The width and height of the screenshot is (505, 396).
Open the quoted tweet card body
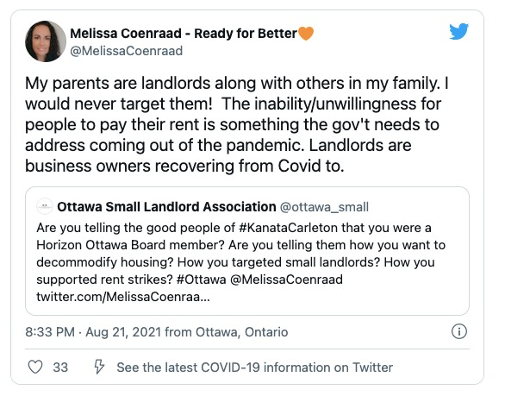tap(247, 251)
